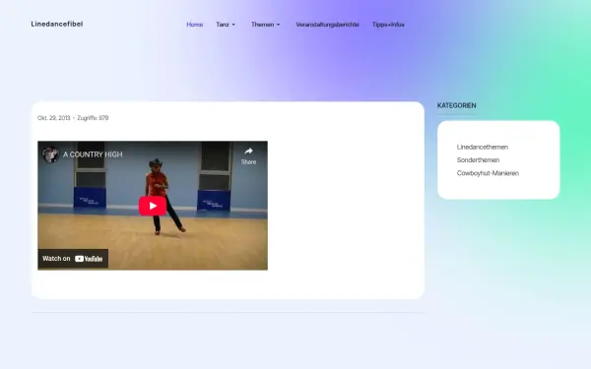Viewport: 591px width, 369px height.
Task: Click the Share arrow icon on video
Action: (x=248, y=152)
